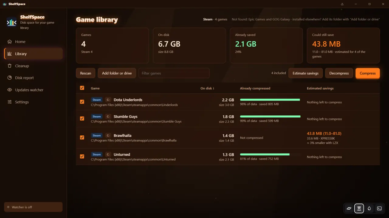Click '98% of data · saved 805 MB'
The image size is (389, 218).
pyautogui.click(x=259, y=104)
